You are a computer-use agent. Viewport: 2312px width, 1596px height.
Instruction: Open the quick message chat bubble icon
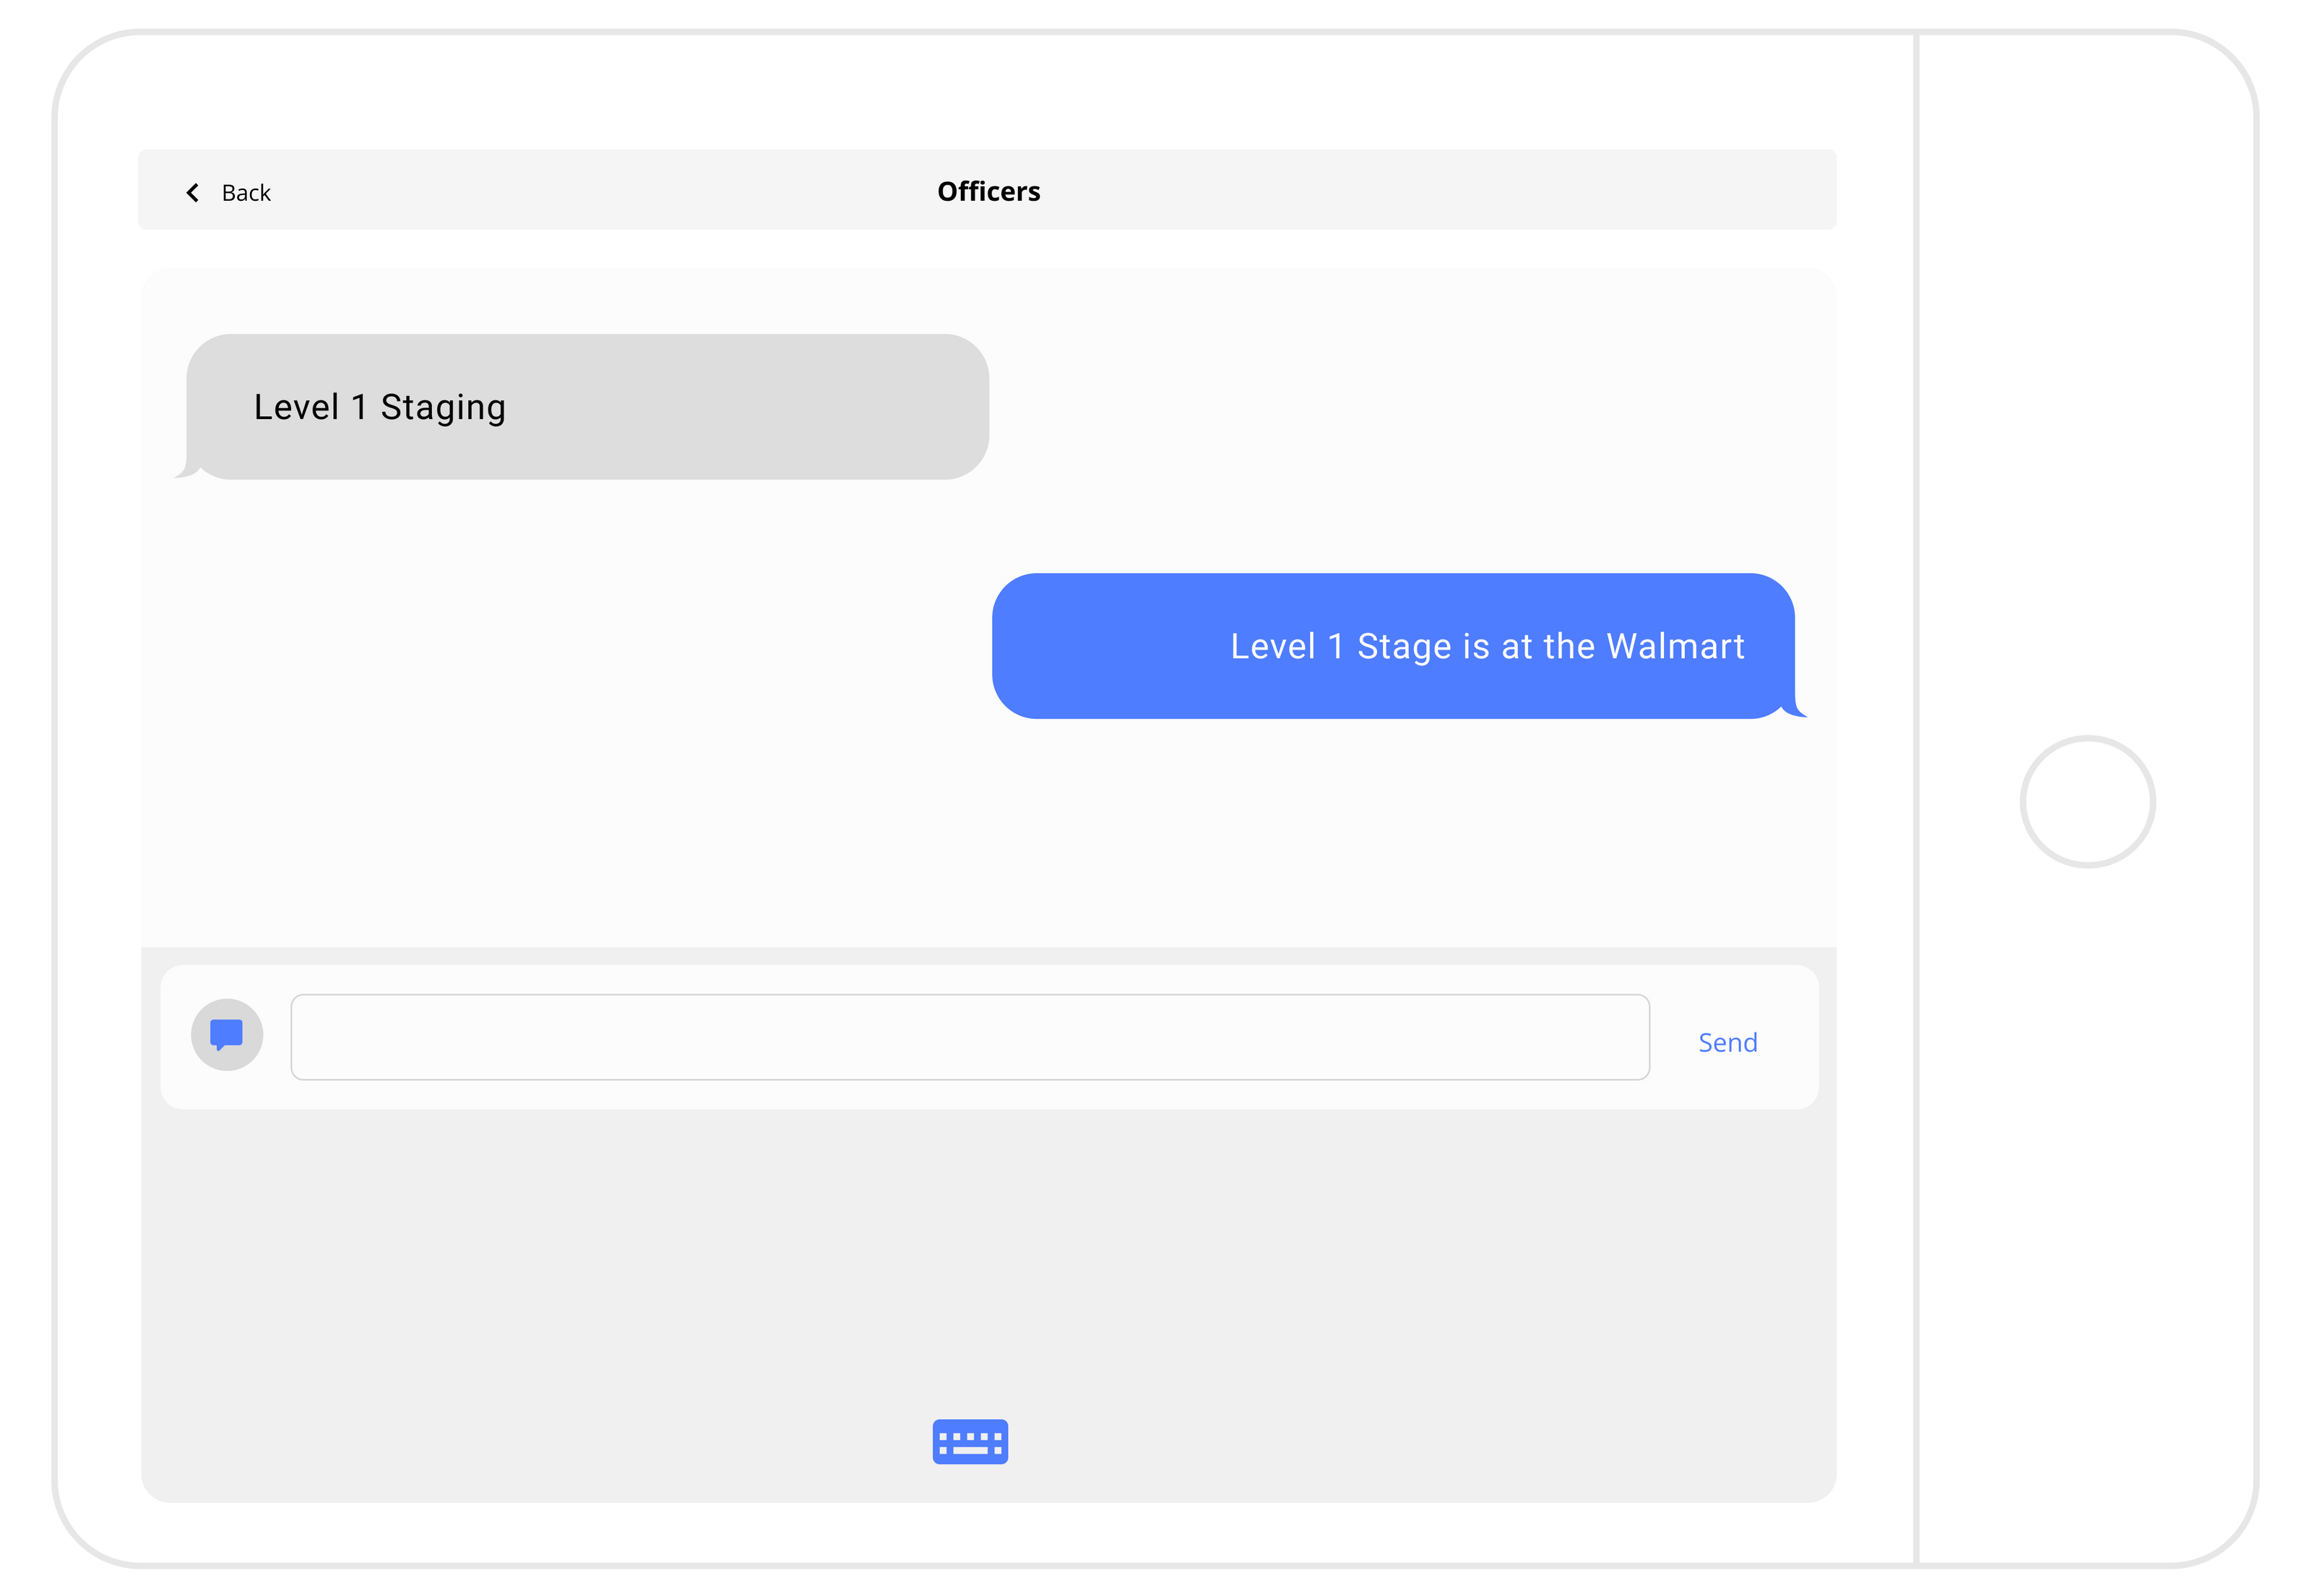click(227, 1034)
